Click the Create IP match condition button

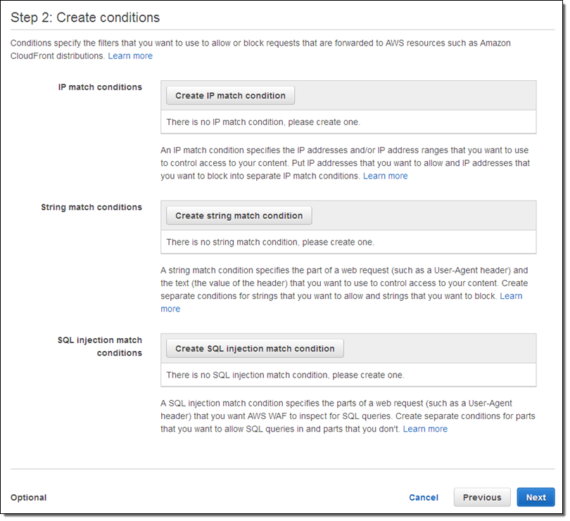click(230, 96)
